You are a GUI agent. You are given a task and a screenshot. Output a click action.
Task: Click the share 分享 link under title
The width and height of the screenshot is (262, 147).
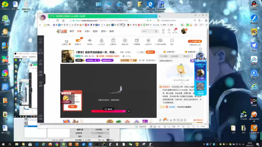click(x=142, y=60)
